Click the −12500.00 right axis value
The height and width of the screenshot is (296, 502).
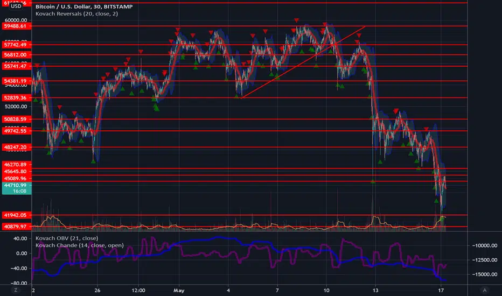point(484,260)
